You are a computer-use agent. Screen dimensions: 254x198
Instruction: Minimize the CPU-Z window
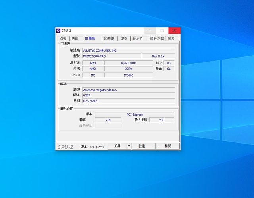(150, 31)
